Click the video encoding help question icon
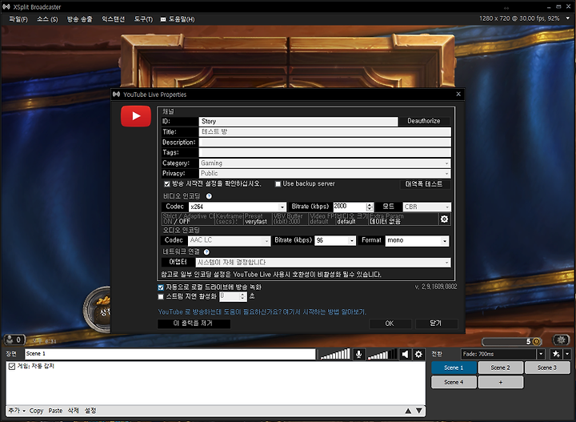576x422 pixels. pos(209,196)
